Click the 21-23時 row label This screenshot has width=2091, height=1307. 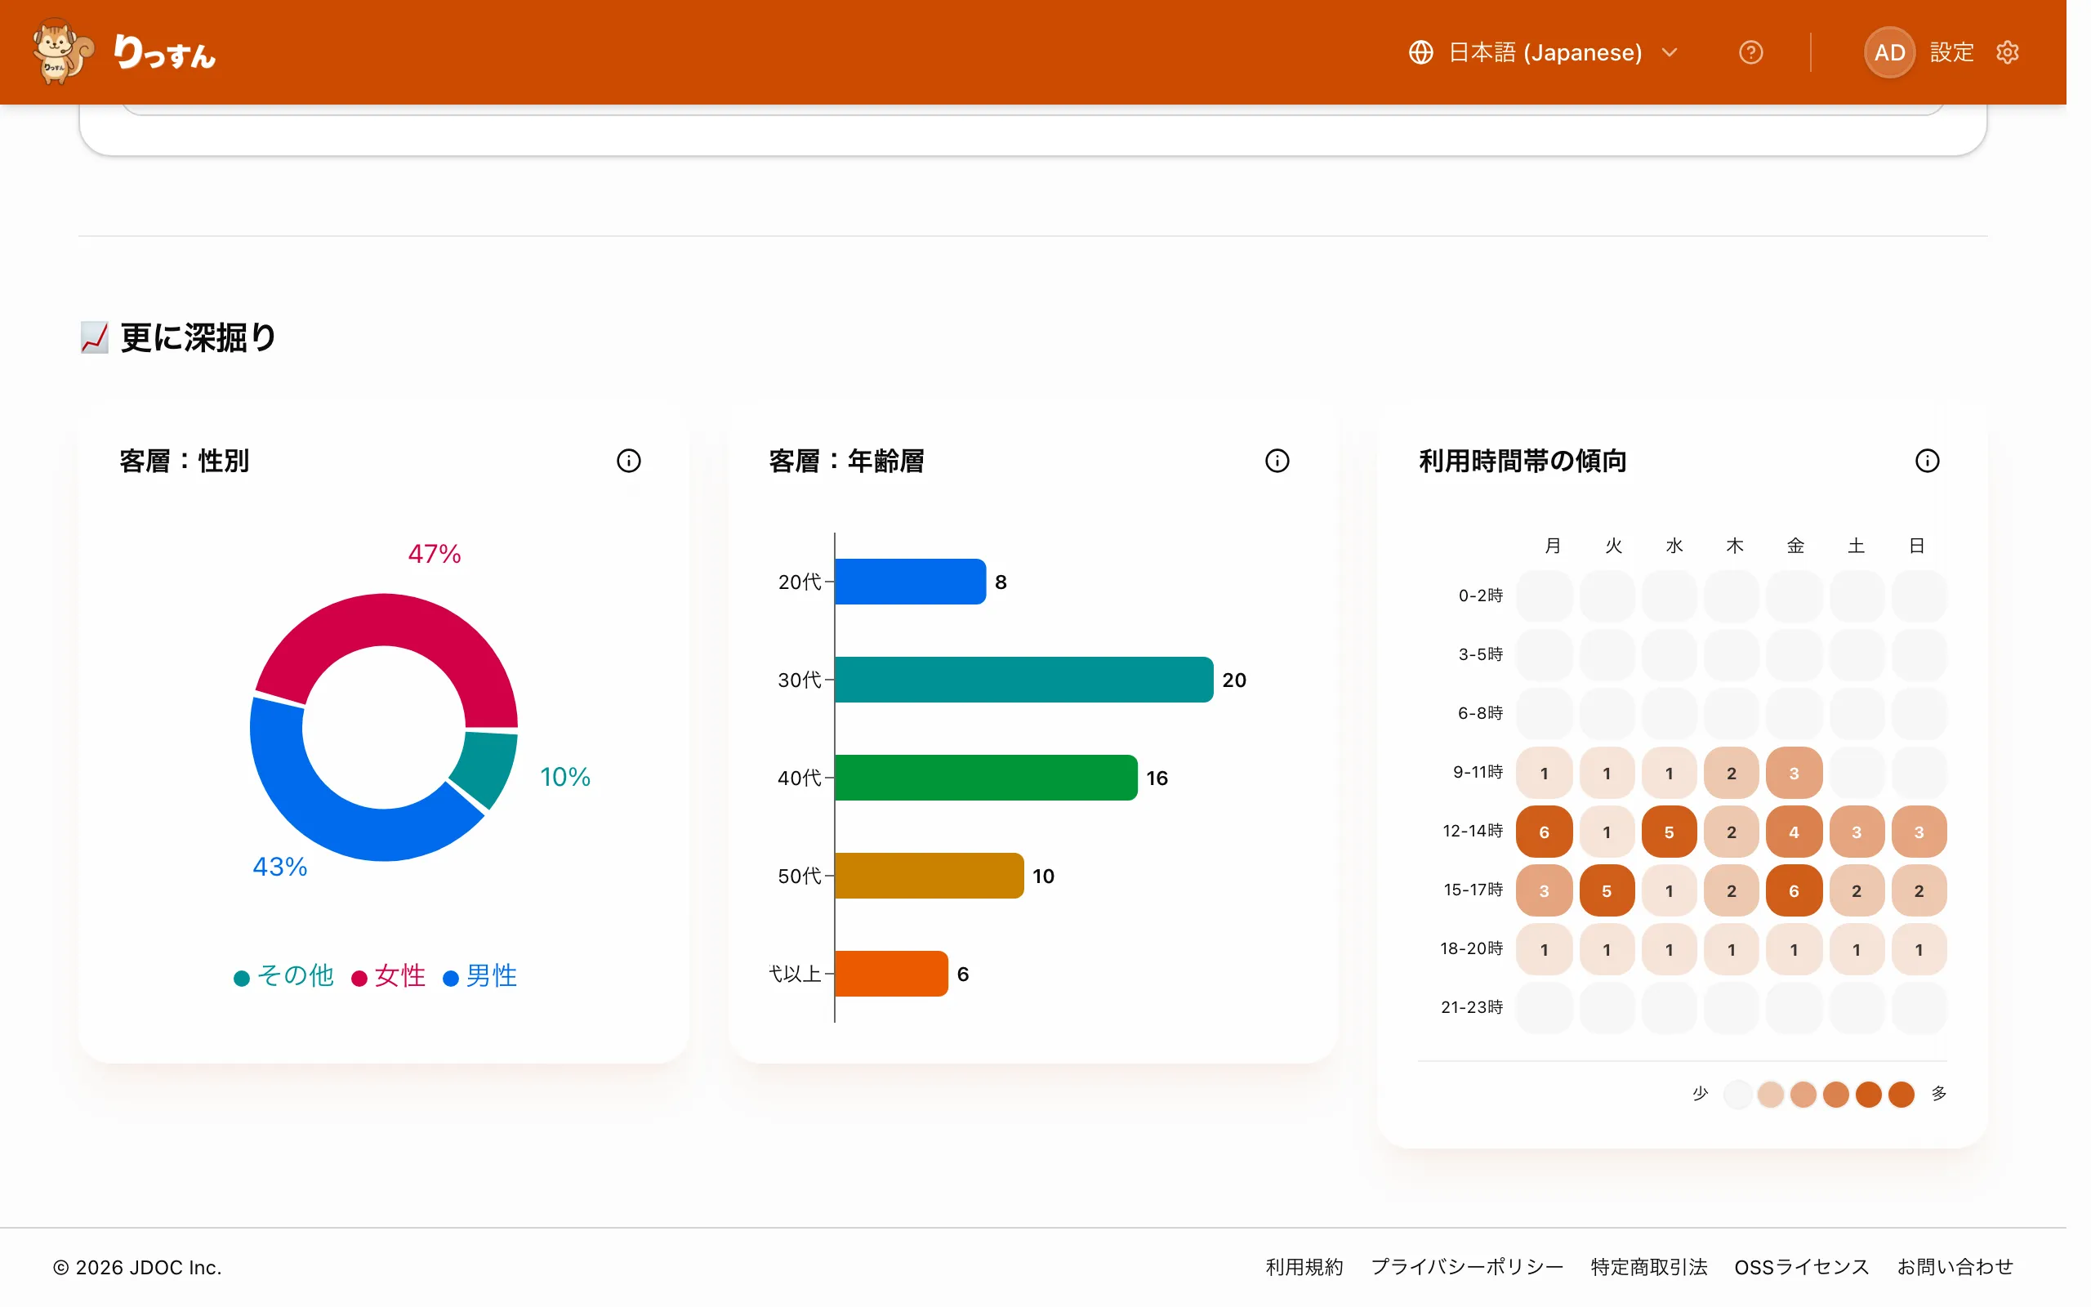pos(1472,1007)
